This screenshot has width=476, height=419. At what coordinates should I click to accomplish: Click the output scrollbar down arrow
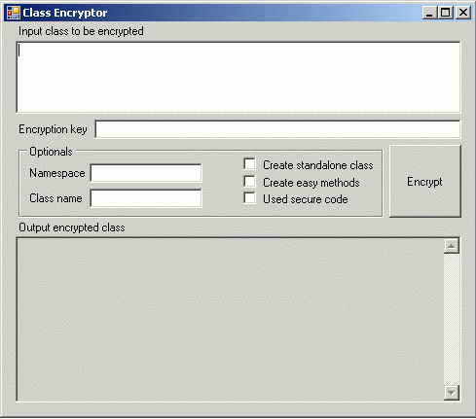(452, 393)
